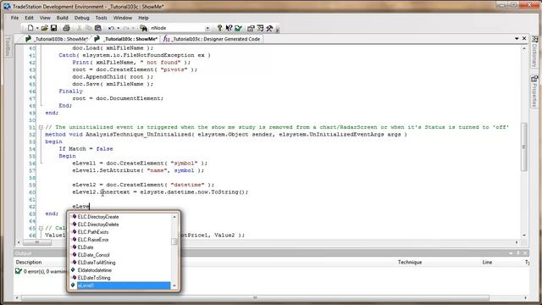The height and width of the screenshot is (305, 542).
Task: Close the Output panel
Action: coord(525,253)
